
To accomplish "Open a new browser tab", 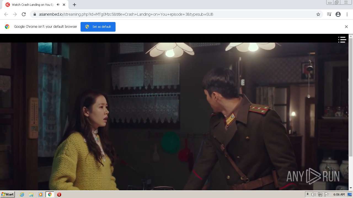I will point(74,5).
